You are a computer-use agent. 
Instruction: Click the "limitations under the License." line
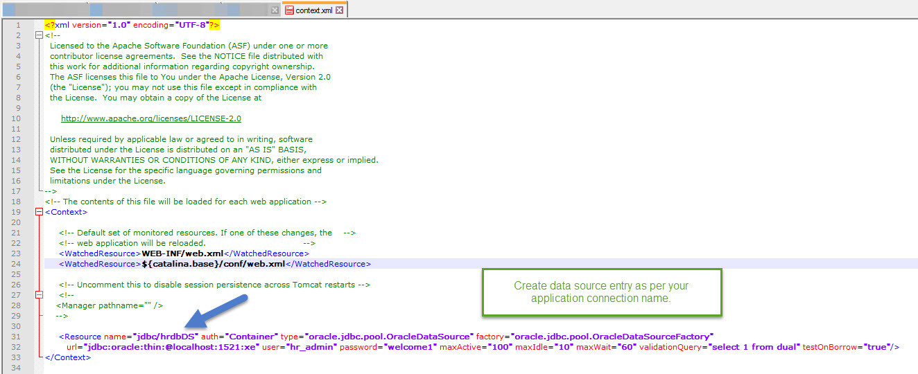[107, 181]
